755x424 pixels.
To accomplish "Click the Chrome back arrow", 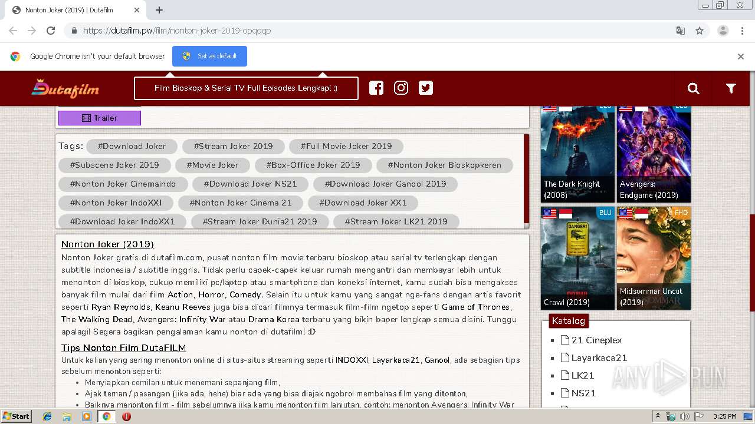I will point(13,31).
